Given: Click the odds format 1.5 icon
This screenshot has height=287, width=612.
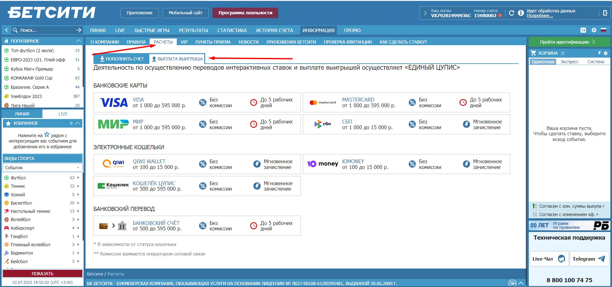Looking at the screenshot, I should point(583,30).
